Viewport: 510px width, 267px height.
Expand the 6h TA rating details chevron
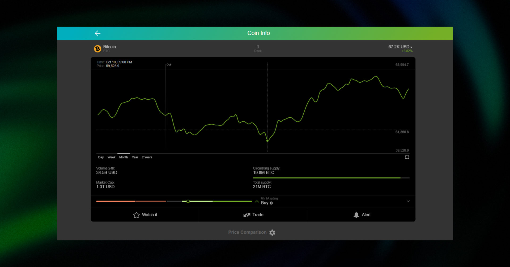[409, 201]
